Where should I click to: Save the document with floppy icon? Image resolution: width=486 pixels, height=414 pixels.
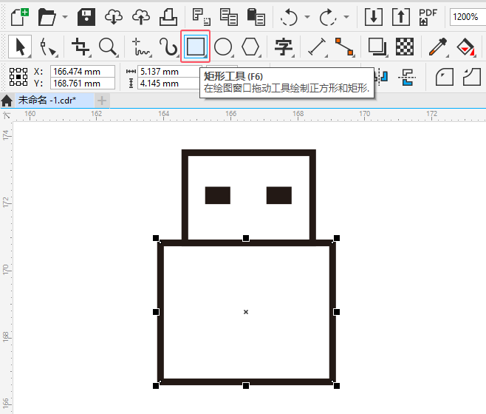tap(86, 17)
